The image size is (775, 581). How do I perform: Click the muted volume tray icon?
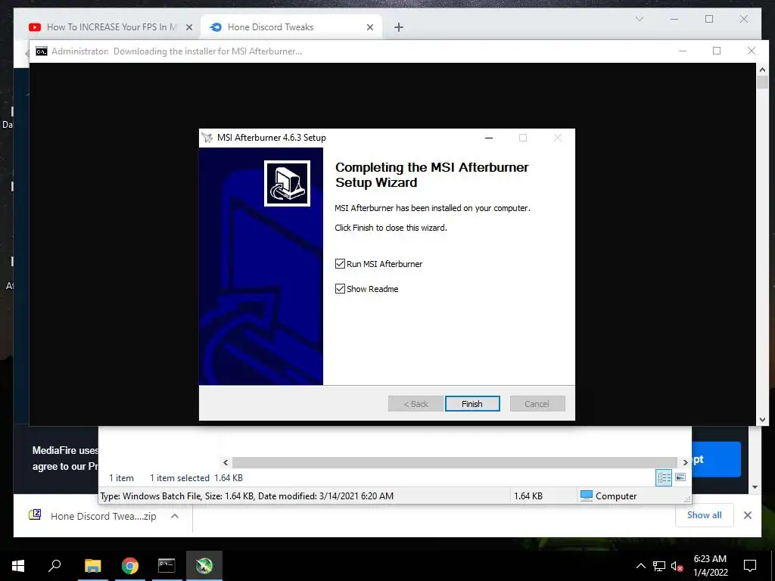tap(677, 566)
